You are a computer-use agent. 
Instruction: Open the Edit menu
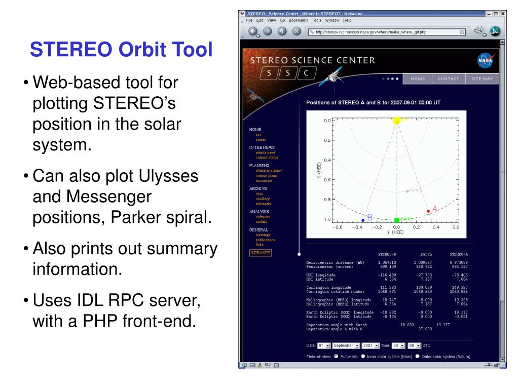(260, 20)
